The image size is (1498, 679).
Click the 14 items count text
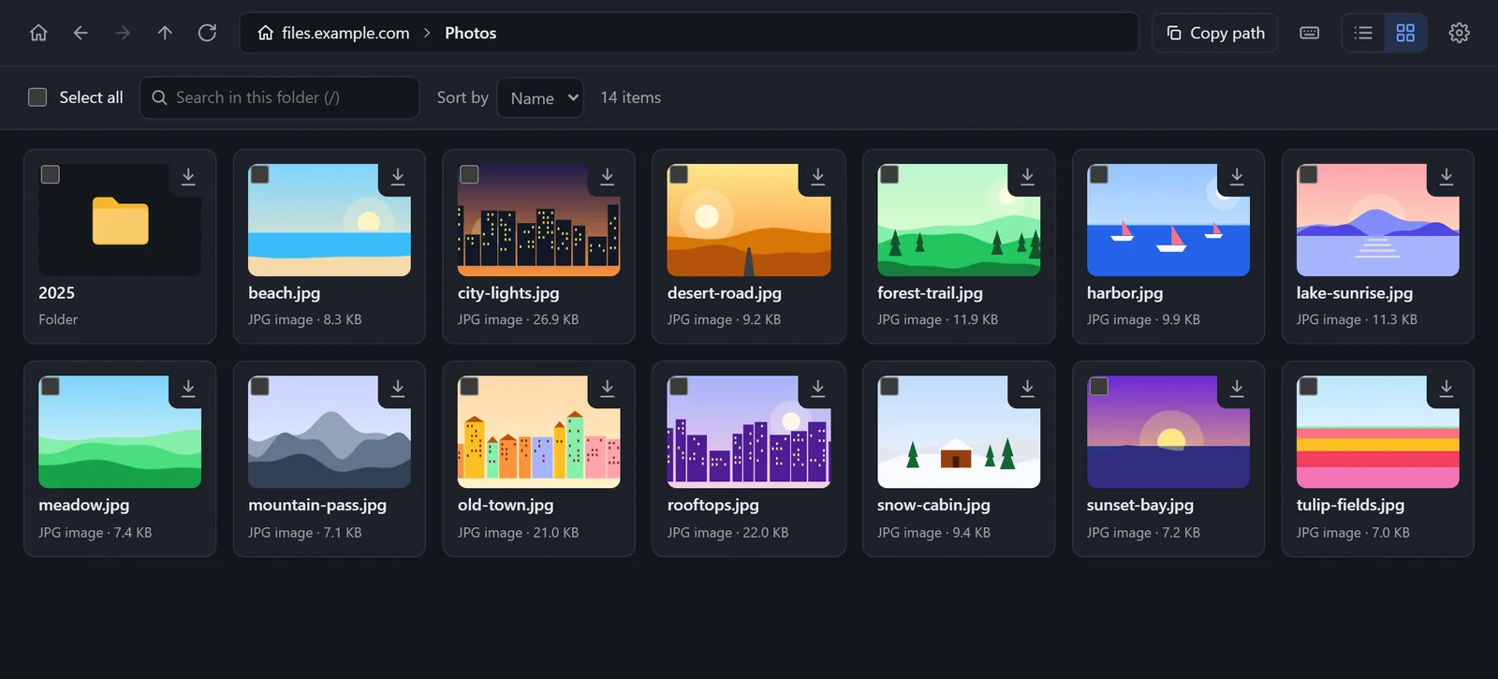[631, 97]
